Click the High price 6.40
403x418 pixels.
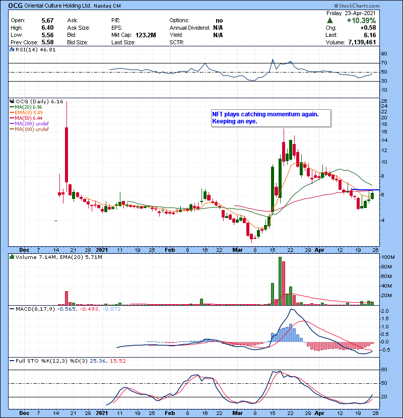coord(47,28)
